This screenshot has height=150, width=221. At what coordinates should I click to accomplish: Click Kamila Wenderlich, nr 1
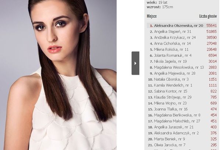pos(173,85)
